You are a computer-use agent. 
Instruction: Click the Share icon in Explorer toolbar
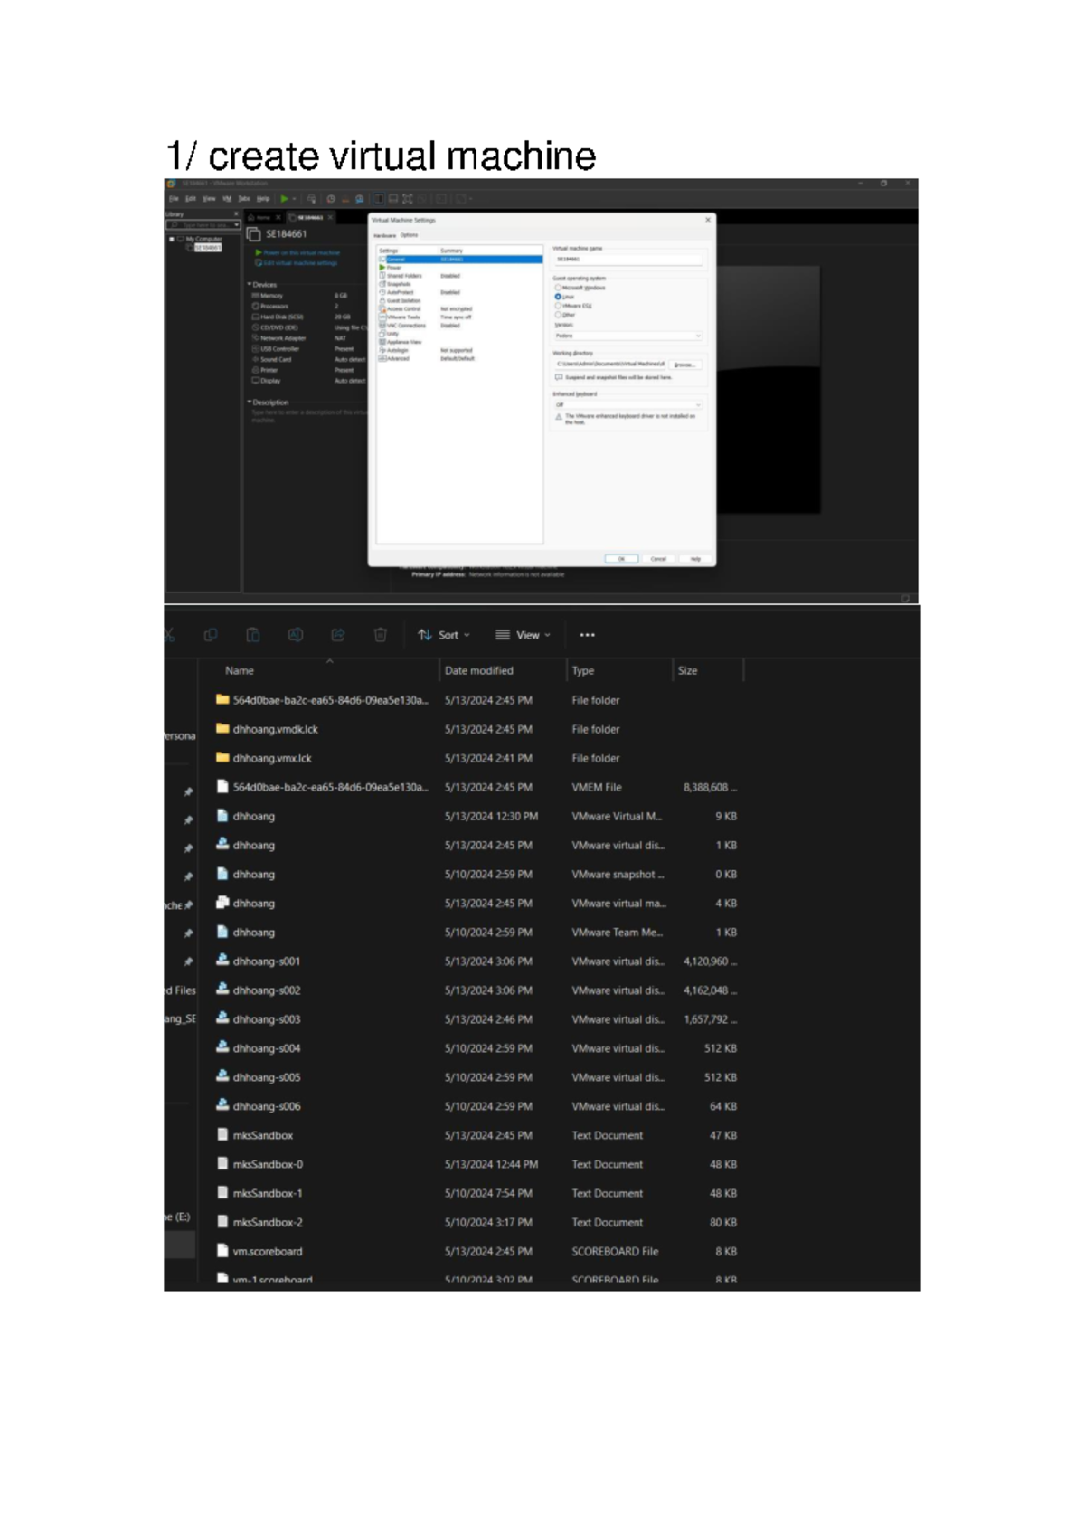pyautogui.click(x=338, y=635)
